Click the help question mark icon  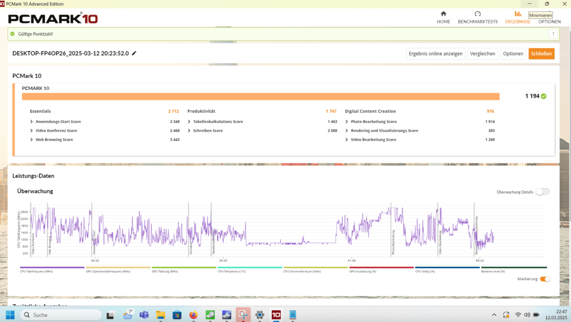553,34
